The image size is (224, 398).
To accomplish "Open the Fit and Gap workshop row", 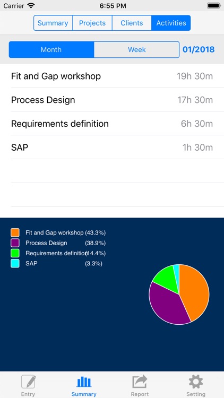I will click(x=112, y=76).
